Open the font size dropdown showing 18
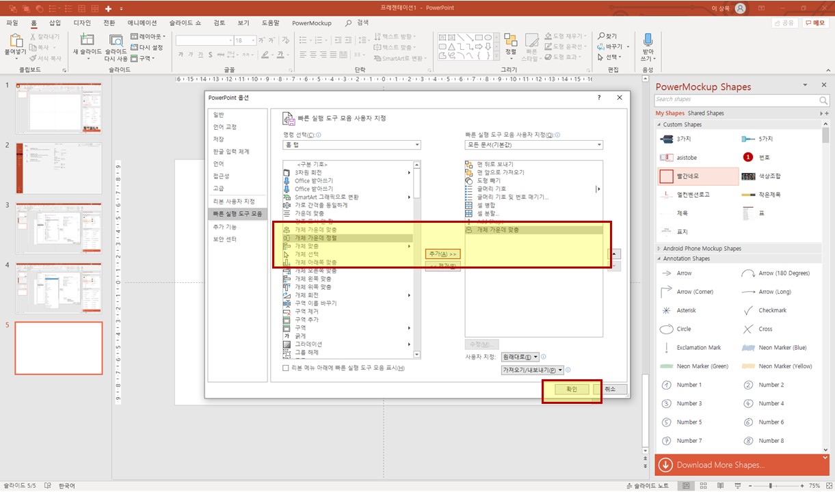 pyautogui.click(x=253, y=40)
